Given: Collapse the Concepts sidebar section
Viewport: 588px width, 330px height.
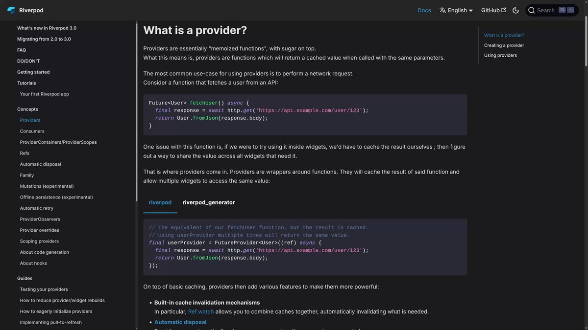Looking at the screenshot, I should click(27, 109).
